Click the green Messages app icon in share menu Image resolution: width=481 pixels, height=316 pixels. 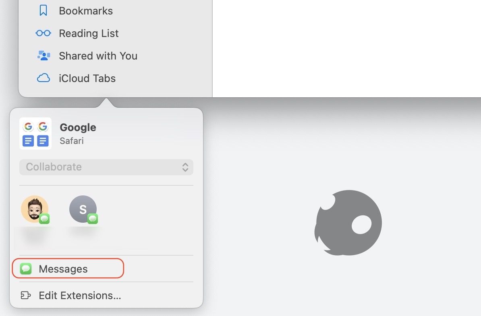(26, 269)
